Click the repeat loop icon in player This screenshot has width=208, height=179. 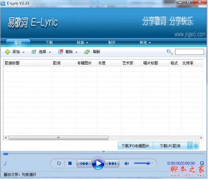click(59, 163)
